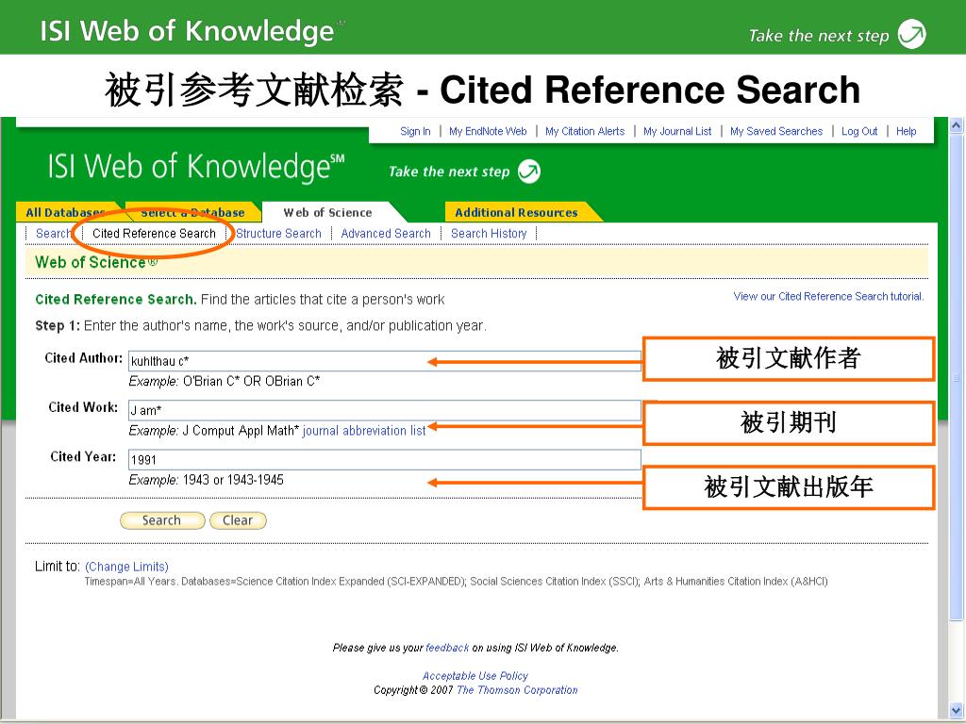The image size is (966, 724).
Task: Focus the Cited Author input field
Action: (x=385, y=361)
